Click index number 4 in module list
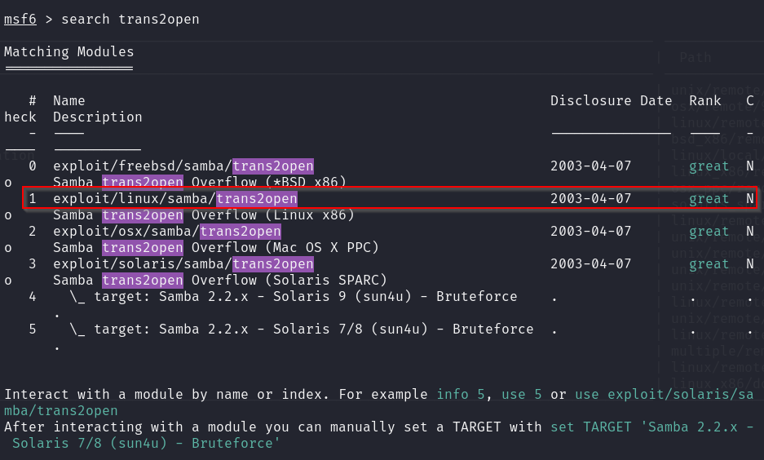764x460 pixels. (32, 297)
